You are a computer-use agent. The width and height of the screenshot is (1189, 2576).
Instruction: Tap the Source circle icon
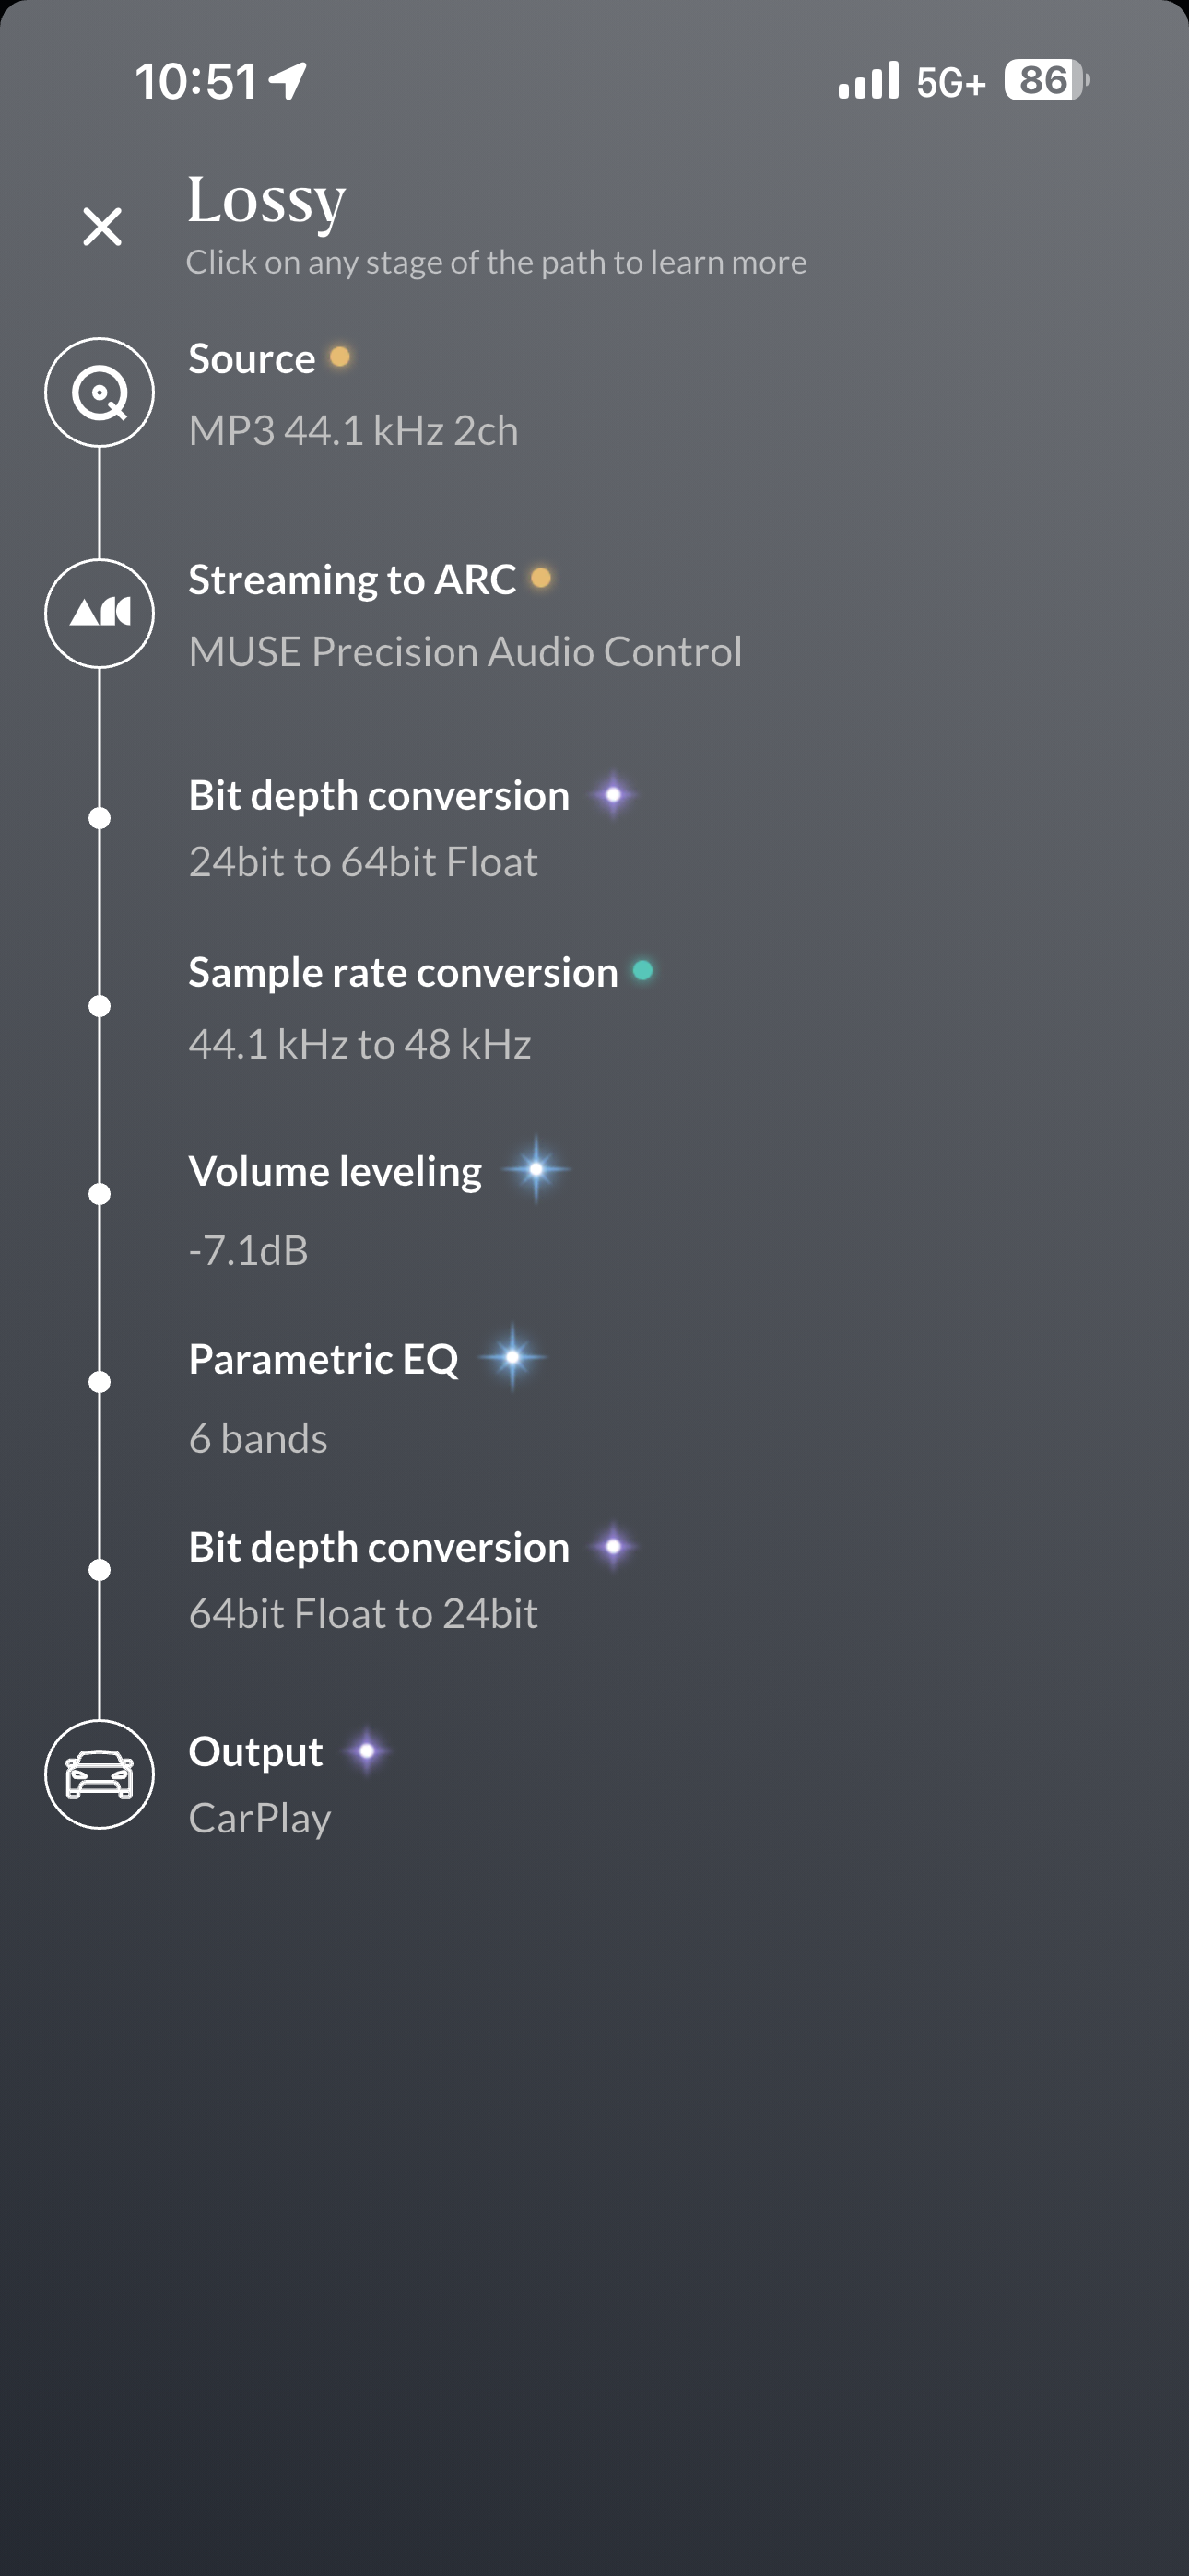[x=100, y=392]
